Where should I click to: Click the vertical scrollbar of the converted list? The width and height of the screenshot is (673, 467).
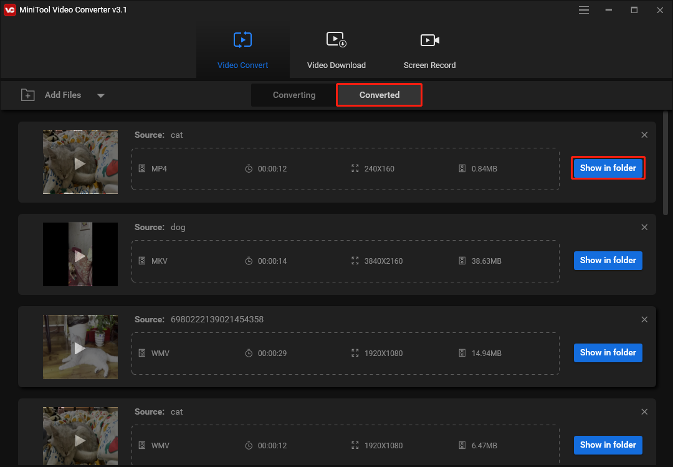click(x=666, y=163)
